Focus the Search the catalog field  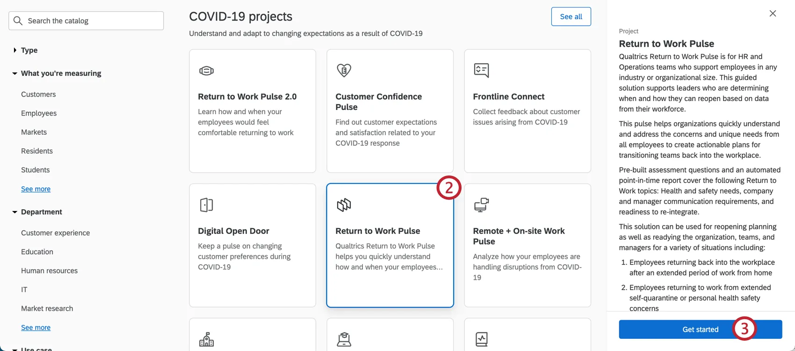coord(94,21)
